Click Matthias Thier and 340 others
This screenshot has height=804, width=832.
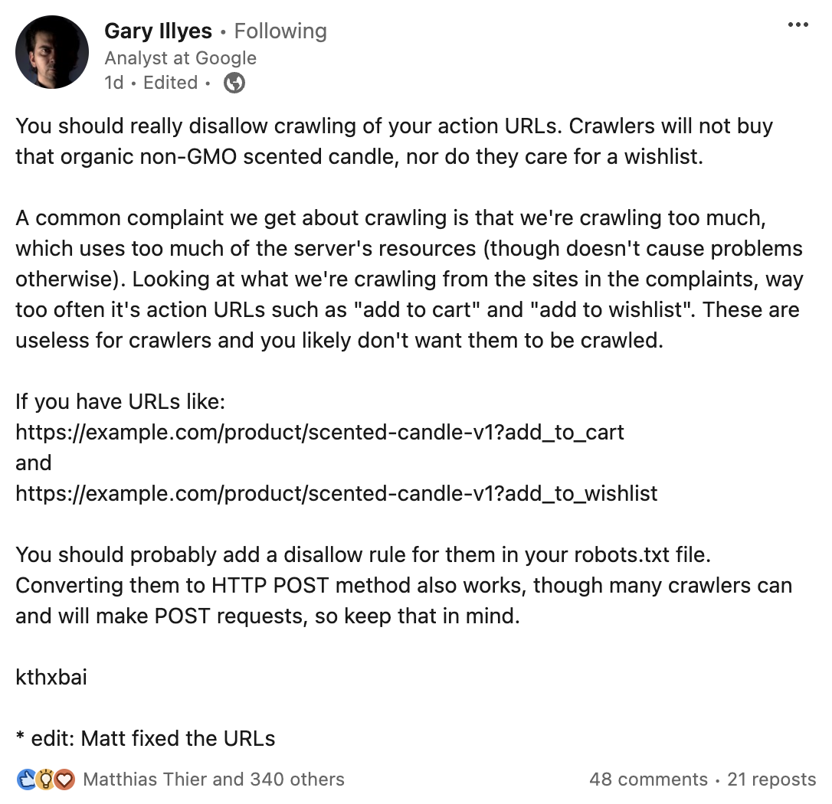click(215, 779)
